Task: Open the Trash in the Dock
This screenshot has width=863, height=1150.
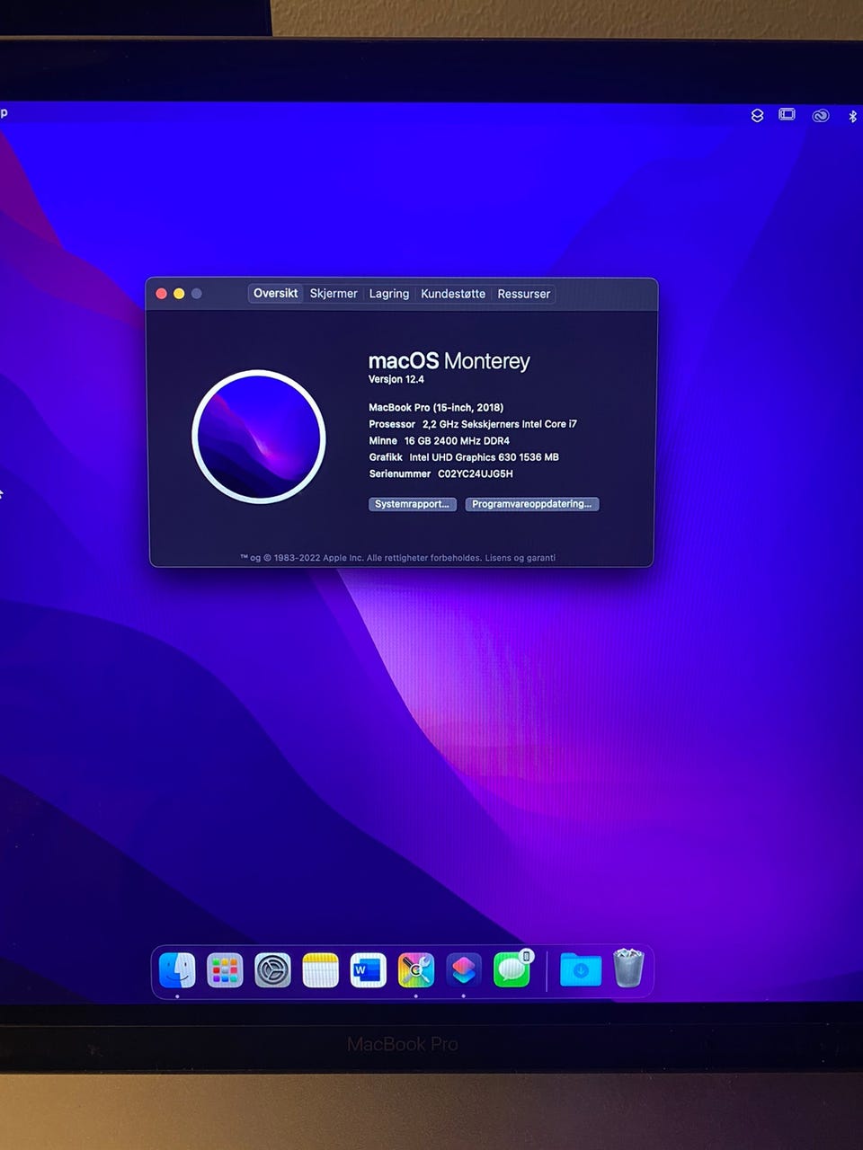Action: 628,969
